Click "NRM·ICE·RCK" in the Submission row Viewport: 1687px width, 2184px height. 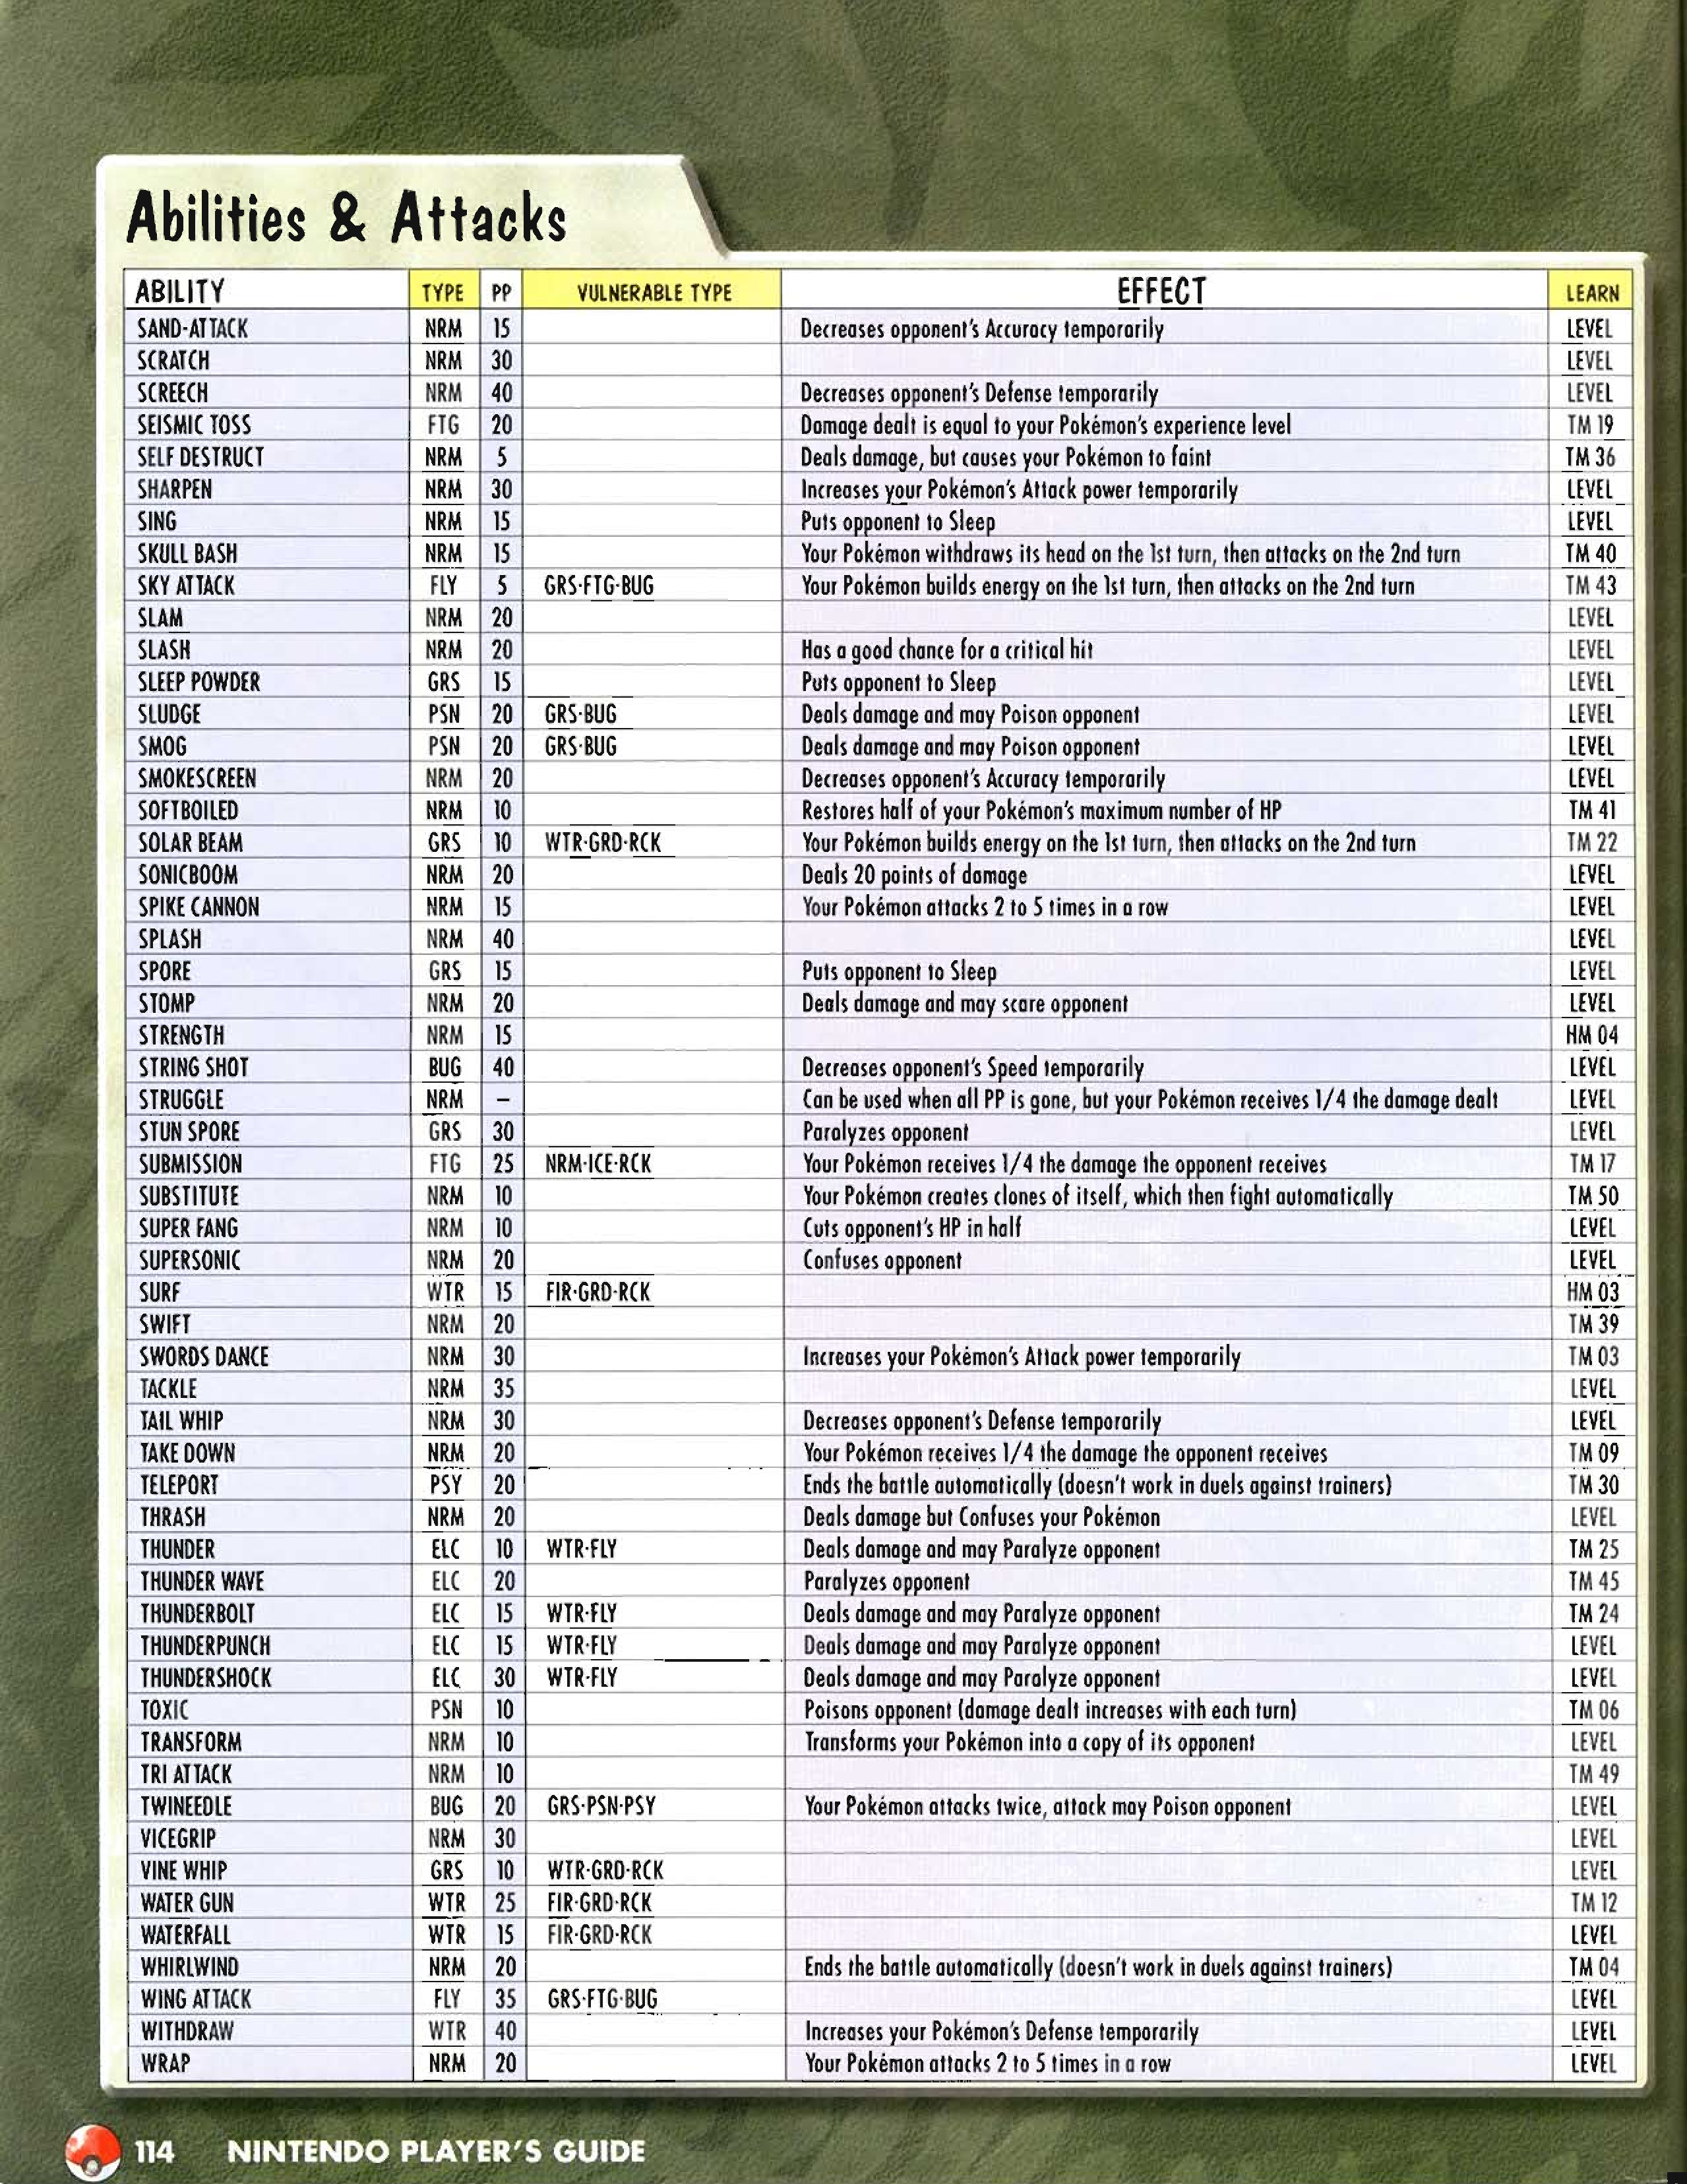[x=599, y=1164]
